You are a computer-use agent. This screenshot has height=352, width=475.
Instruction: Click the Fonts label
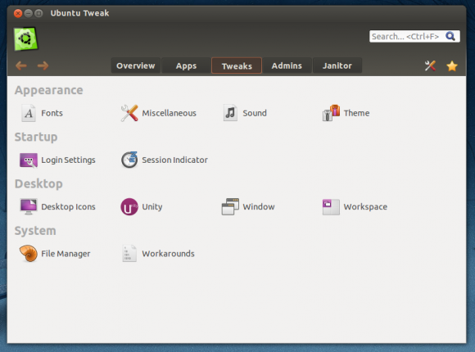point(52,113)
